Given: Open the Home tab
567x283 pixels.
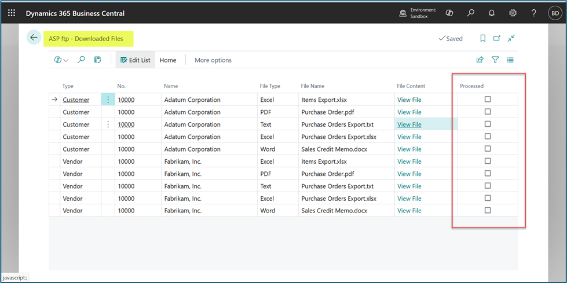Looking at the screenshot, I should click(168, 60).
